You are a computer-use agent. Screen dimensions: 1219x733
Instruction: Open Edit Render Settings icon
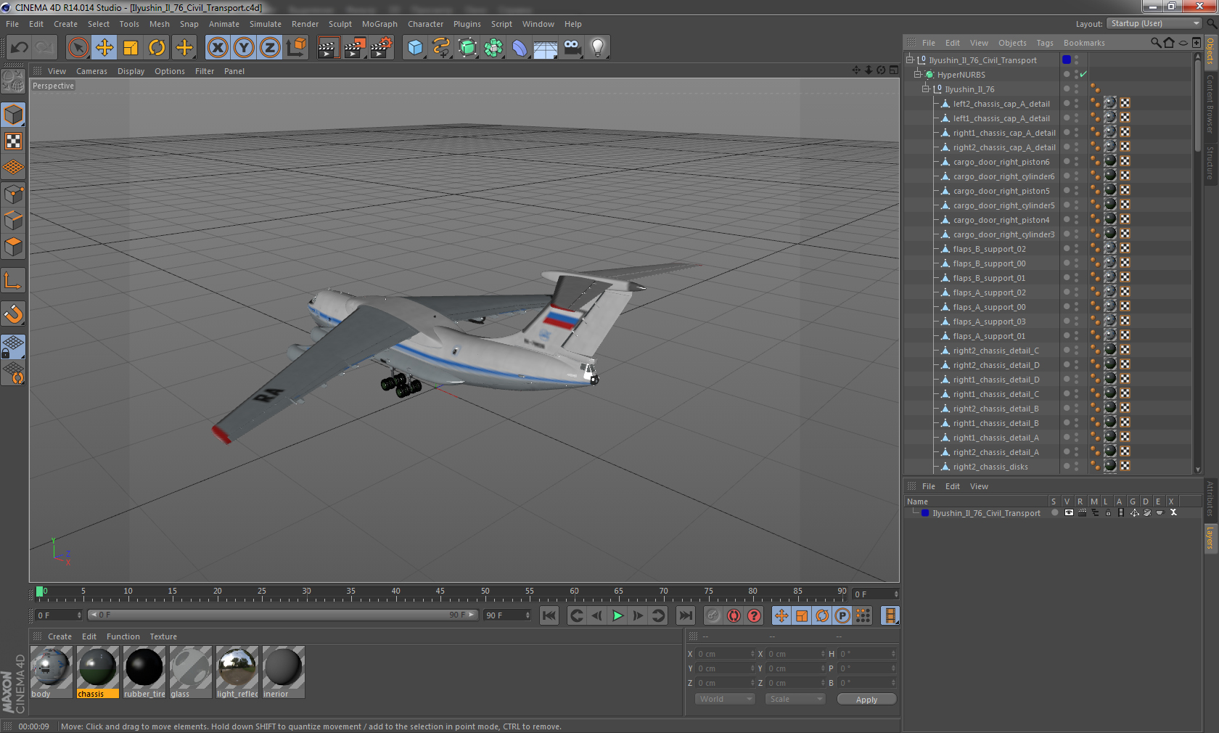click(x=382, y=48)
